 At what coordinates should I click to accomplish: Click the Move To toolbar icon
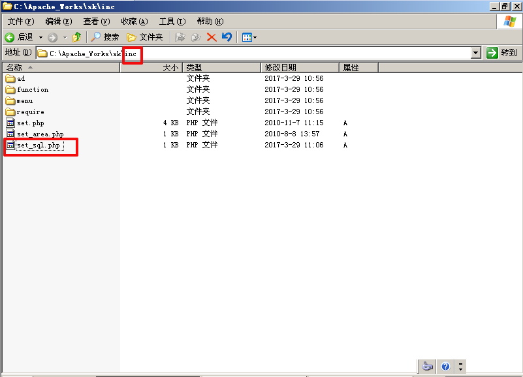pos(180,37)
